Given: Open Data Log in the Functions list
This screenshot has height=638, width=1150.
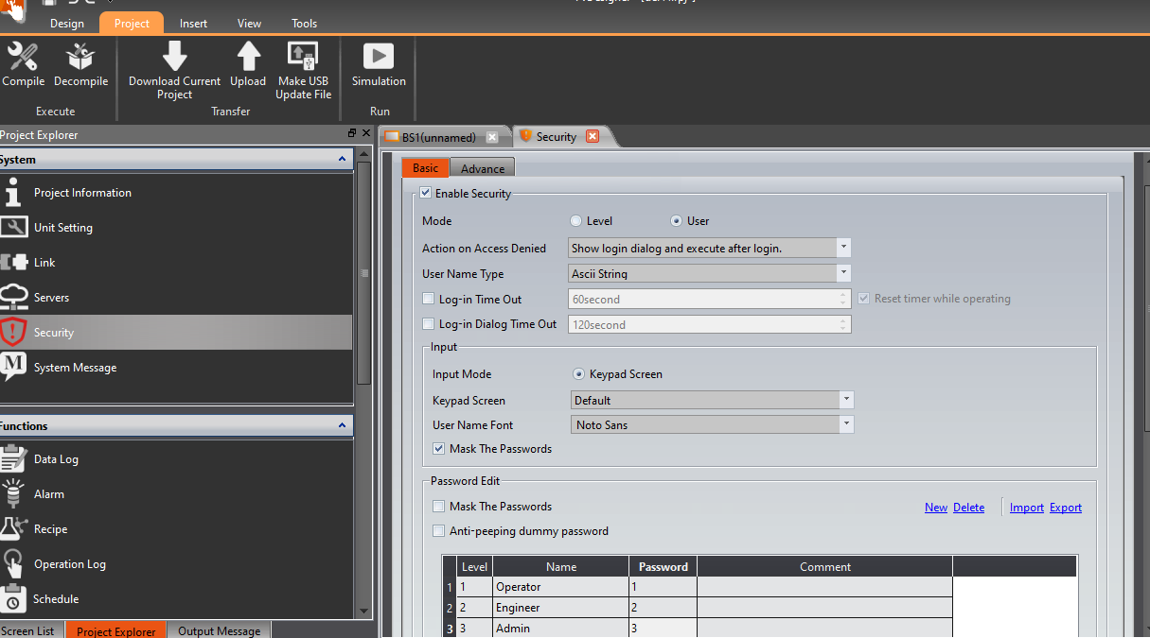Looking at the screenshot, I should coord(56,459).
